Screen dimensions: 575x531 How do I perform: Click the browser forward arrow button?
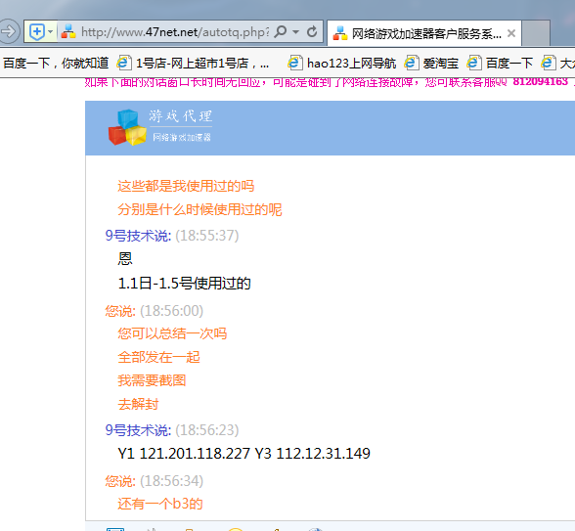[x=8, y=31]
